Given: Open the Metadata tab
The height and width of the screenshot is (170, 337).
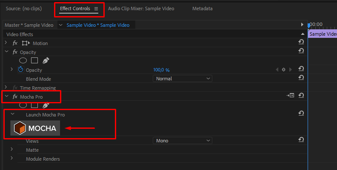Looking at the screenshot, I should click(202, 8).
